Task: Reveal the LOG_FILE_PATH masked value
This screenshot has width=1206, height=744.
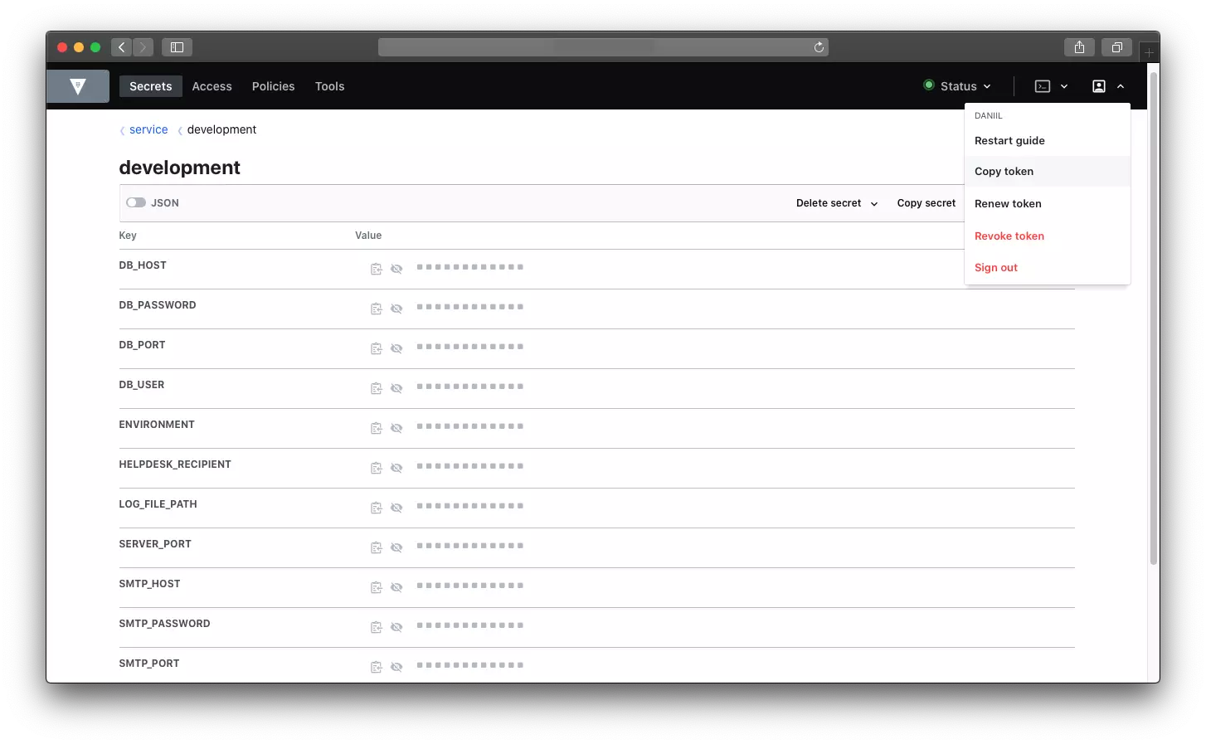Action: click(x=396, y=508)
